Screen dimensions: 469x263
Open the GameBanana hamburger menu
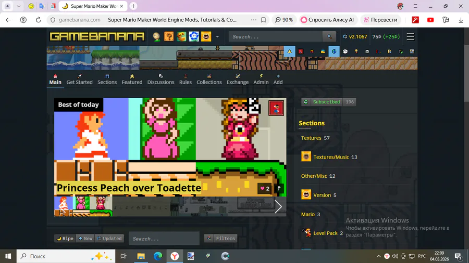(411, 37)
